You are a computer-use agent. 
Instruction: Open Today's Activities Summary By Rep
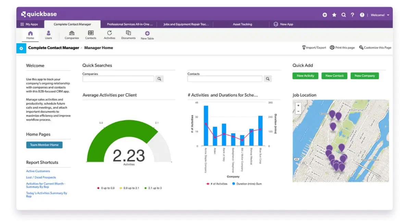(47, 195)
